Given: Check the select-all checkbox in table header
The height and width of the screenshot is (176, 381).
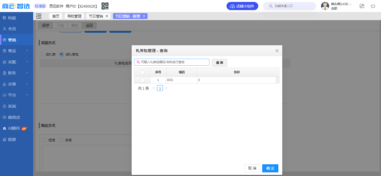Looking at the screenshot, I should tap(142, 72).
